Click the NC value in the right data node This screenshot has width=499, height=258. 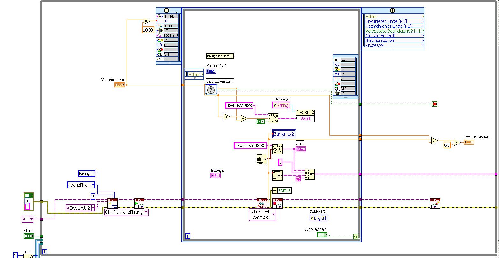347,88
